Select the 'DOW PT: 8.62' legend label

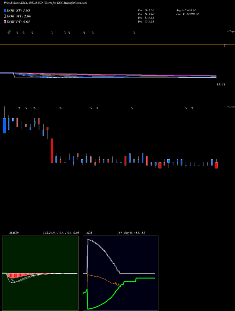18,22
